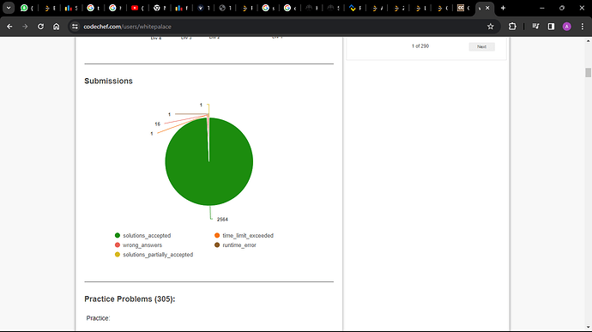Switch to the blue-yellow chevron icon tab
Viewport: 592px width, 332px height.
point(353,8)
